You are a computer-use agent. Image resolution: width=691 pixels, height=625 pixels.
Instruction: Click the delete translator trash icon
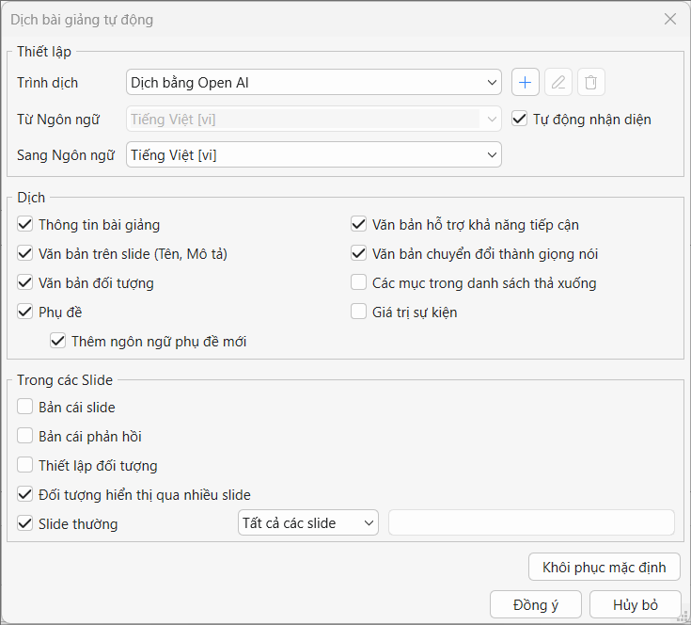pyautogui.click(x=590, y=83)
